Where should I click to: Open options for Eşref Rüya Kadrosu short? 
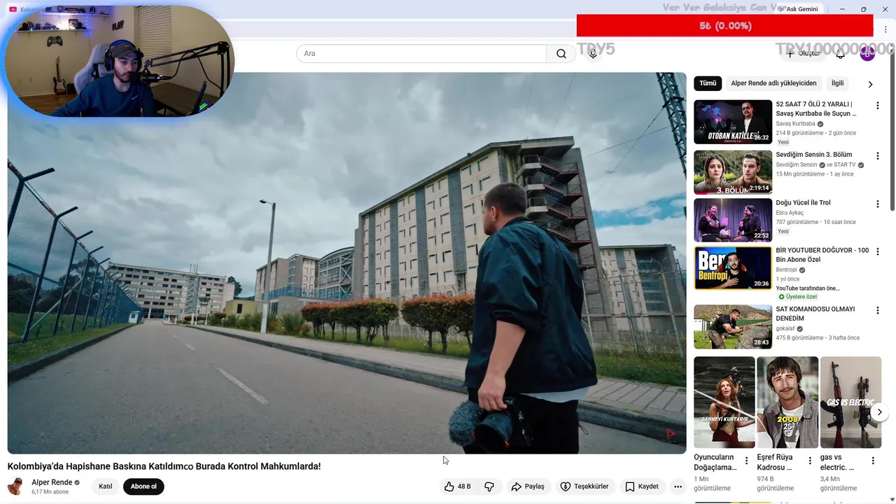(810, 461)
